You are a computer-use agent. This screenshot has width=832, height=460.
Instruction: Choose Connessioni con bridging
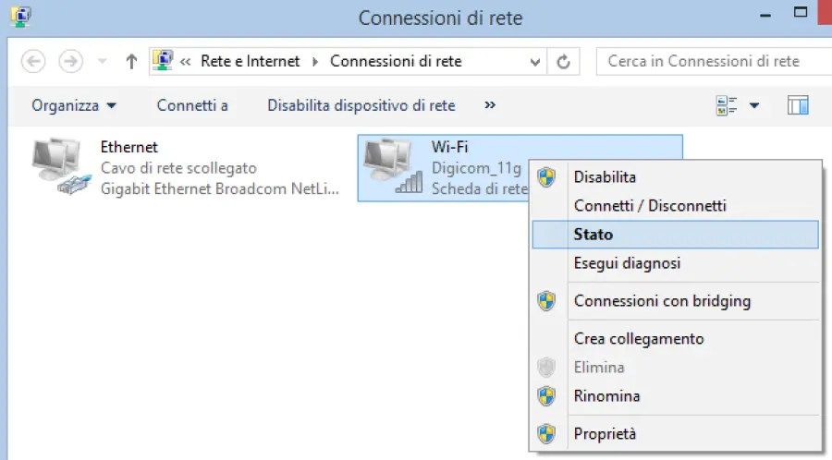click(x=675, y=301)
